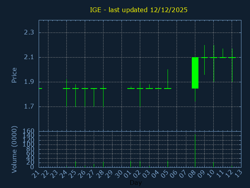Click the Day axis title
The image size is (250, 188).
(x=136, y=183)
